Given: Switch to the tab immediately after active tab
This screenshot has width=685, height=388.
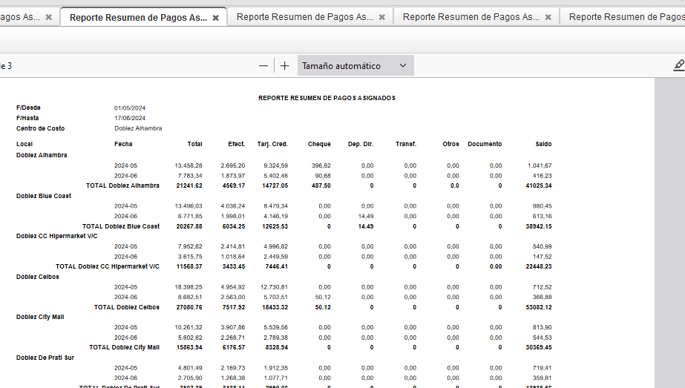Looking at the screenshot, I should click(305, 17).
